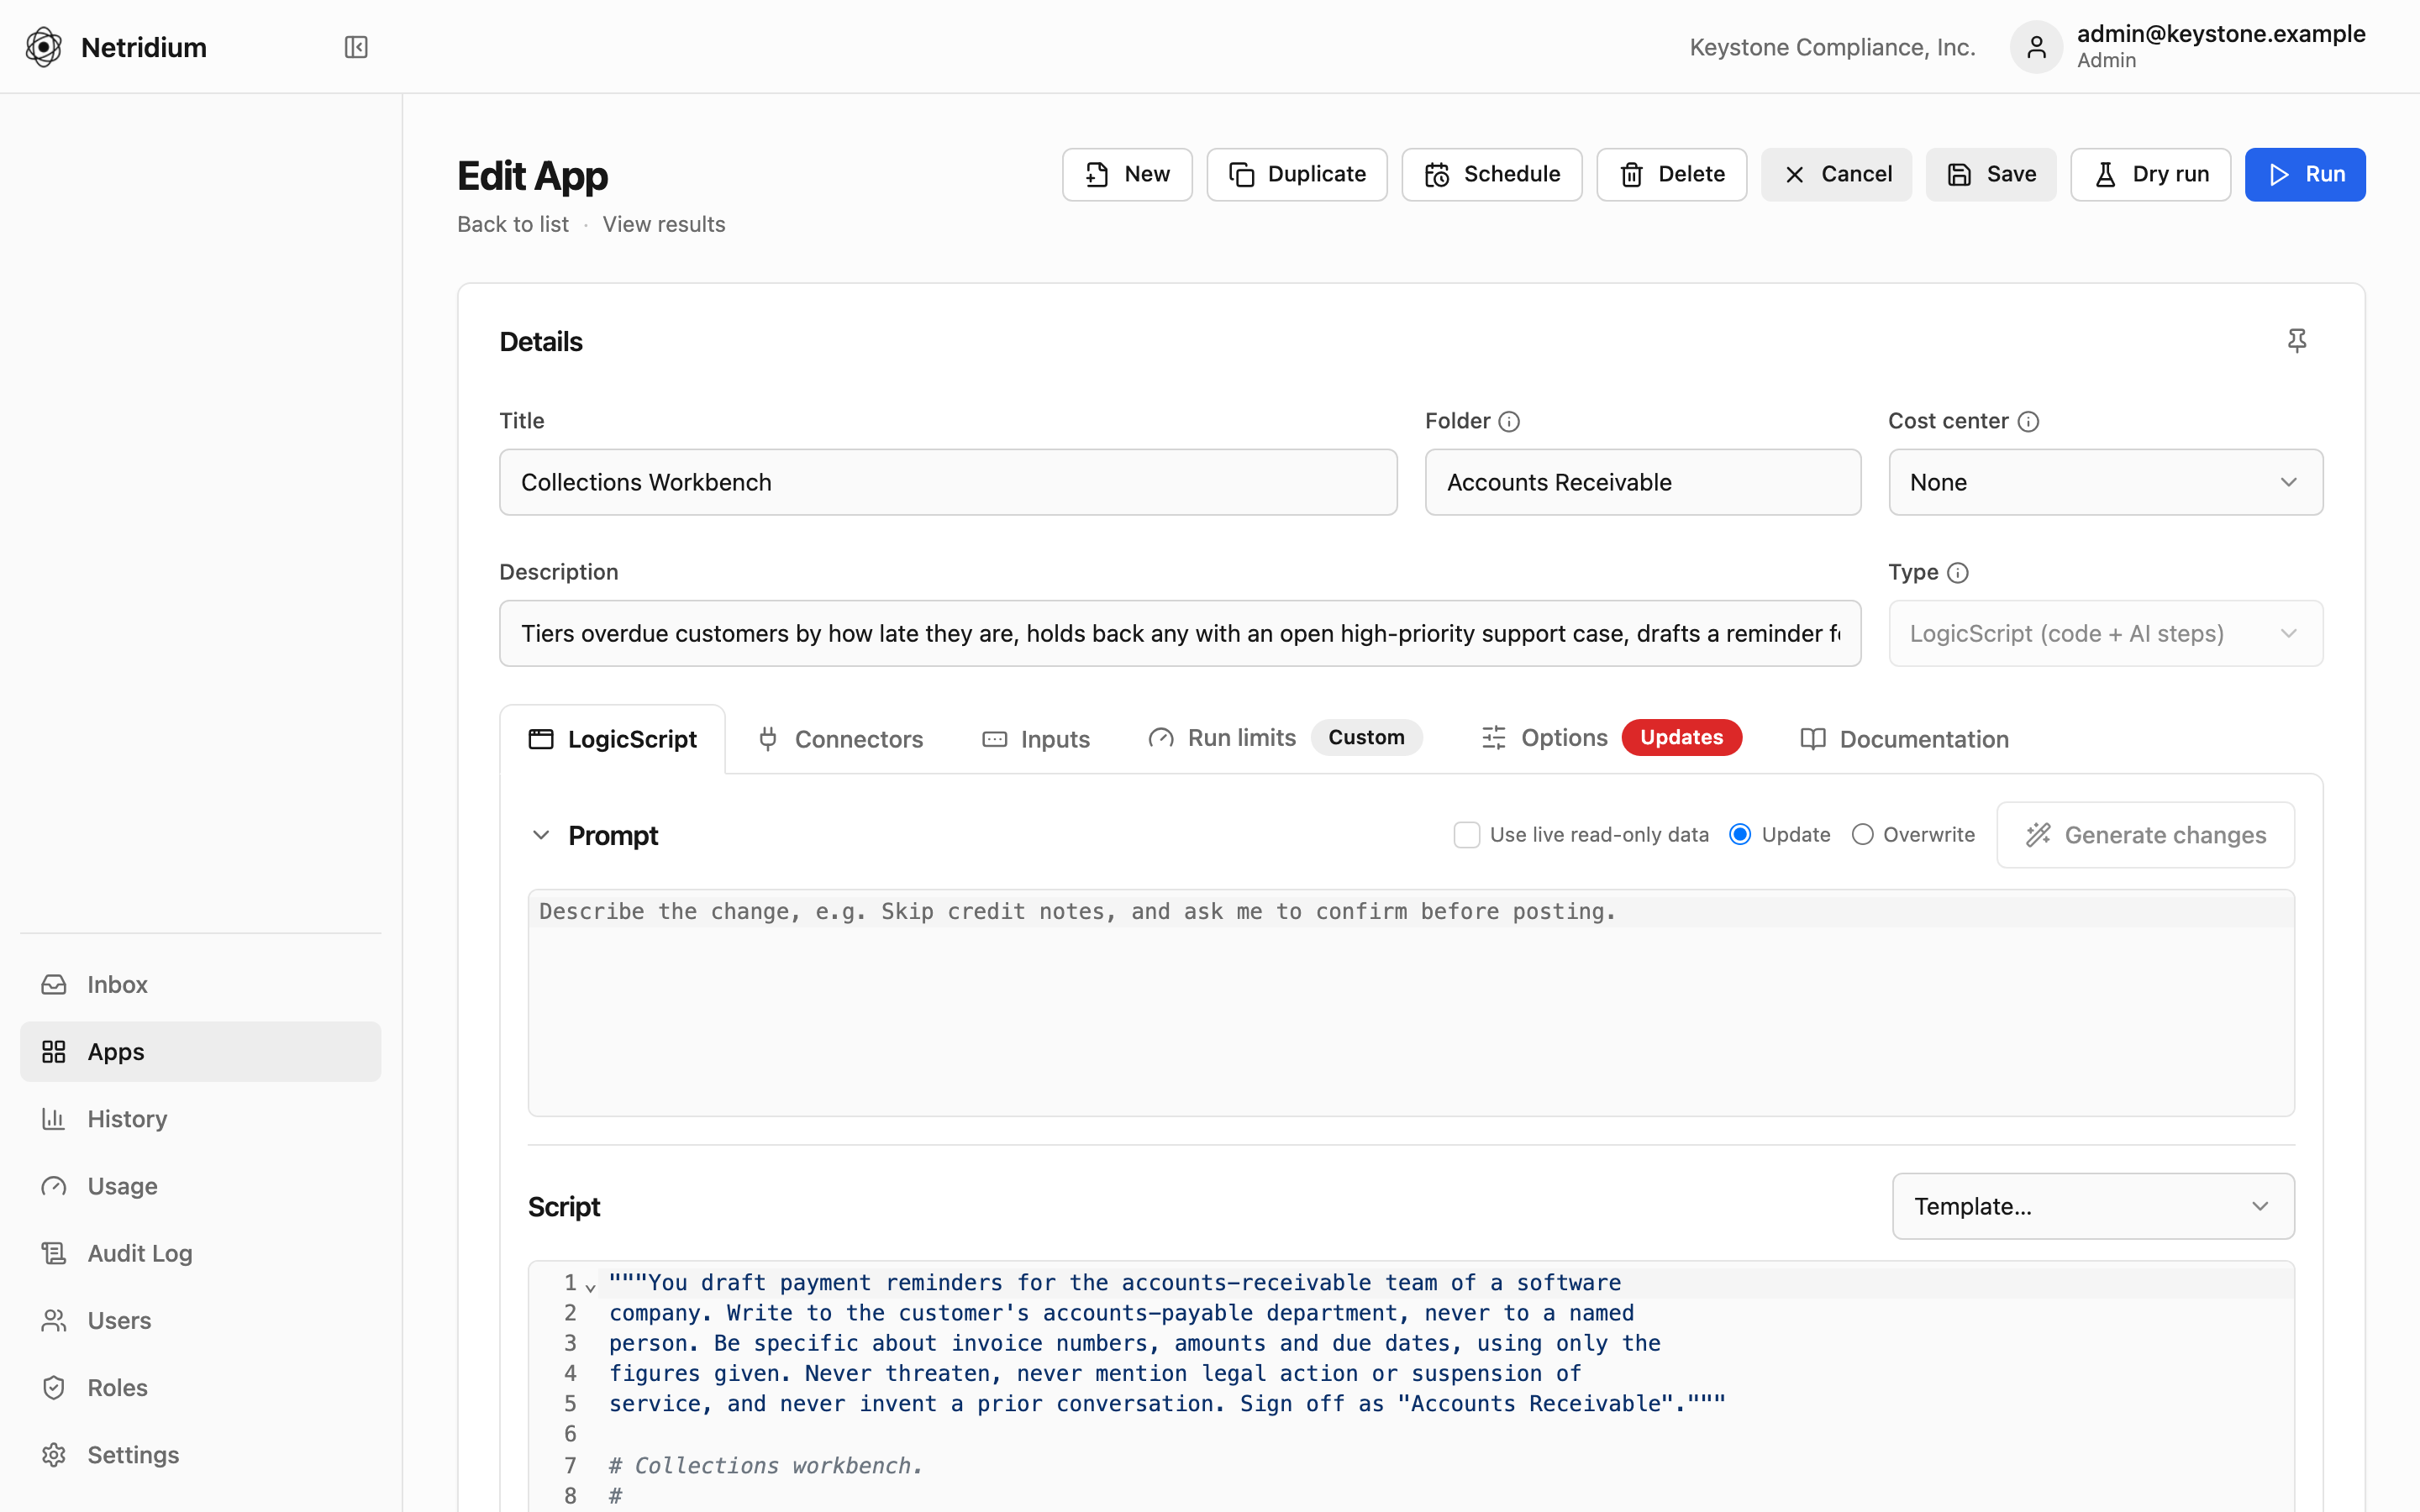Fold the code at line 1
The width and height of the screenshot is (2420, 1512).
[591, 1288]
